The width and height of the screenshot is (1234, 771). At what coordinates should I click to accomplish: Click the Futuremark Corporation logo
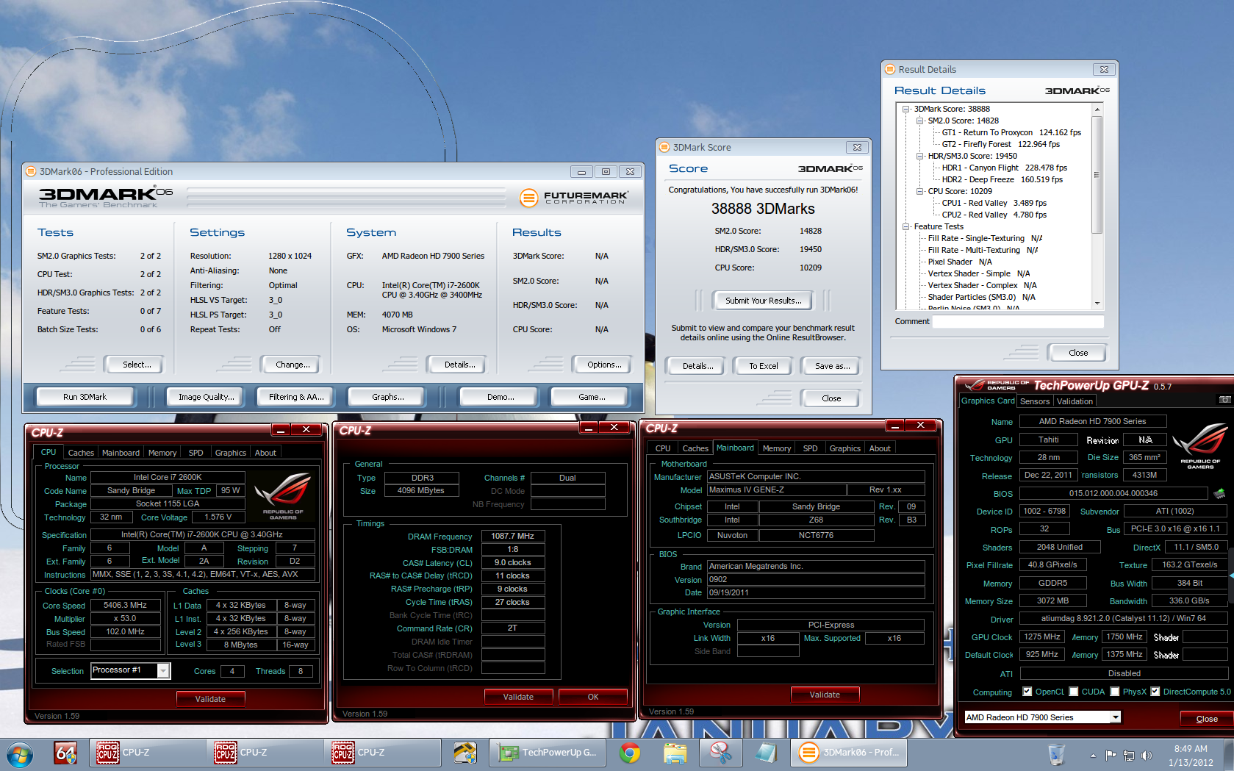[573, 198]
